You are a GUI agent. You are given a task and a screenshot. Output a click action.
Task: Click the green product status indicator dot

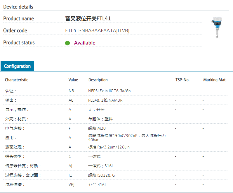tap(67, 43)
